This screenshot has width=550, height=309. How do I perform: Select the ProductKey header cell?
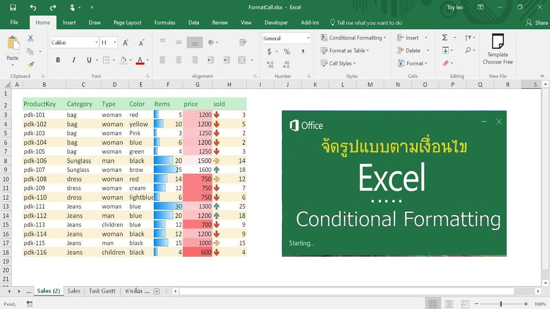tap(43, 104)
